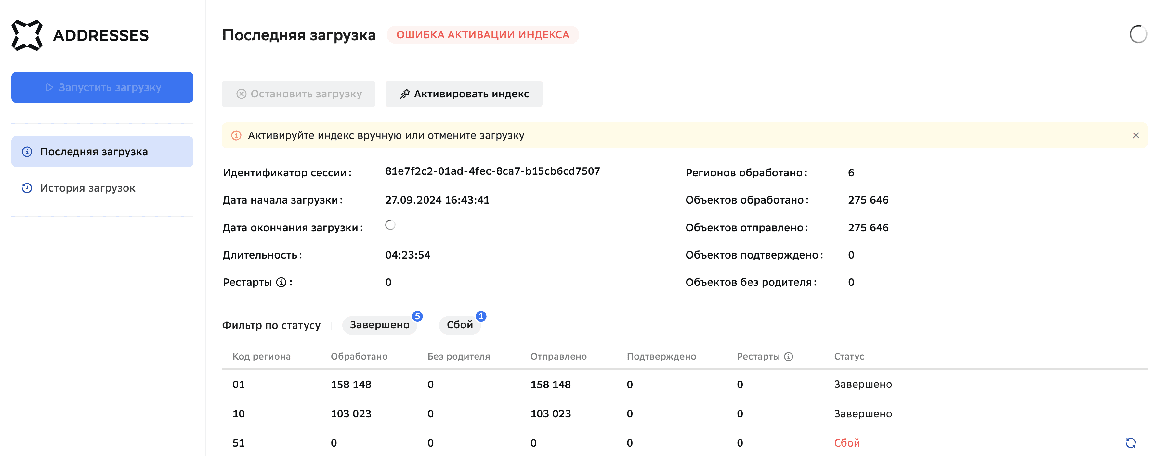Click the session identifier value
The width and height of the screenshot is (1165, 456).
tap(492, 171)
